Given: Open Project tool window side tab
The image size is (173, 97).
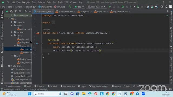Looking at the screenshot, I should (2, 15).
